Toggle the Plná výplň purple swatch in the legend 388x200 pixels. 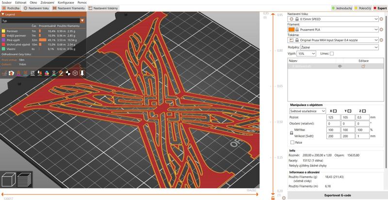click(3, 40)
